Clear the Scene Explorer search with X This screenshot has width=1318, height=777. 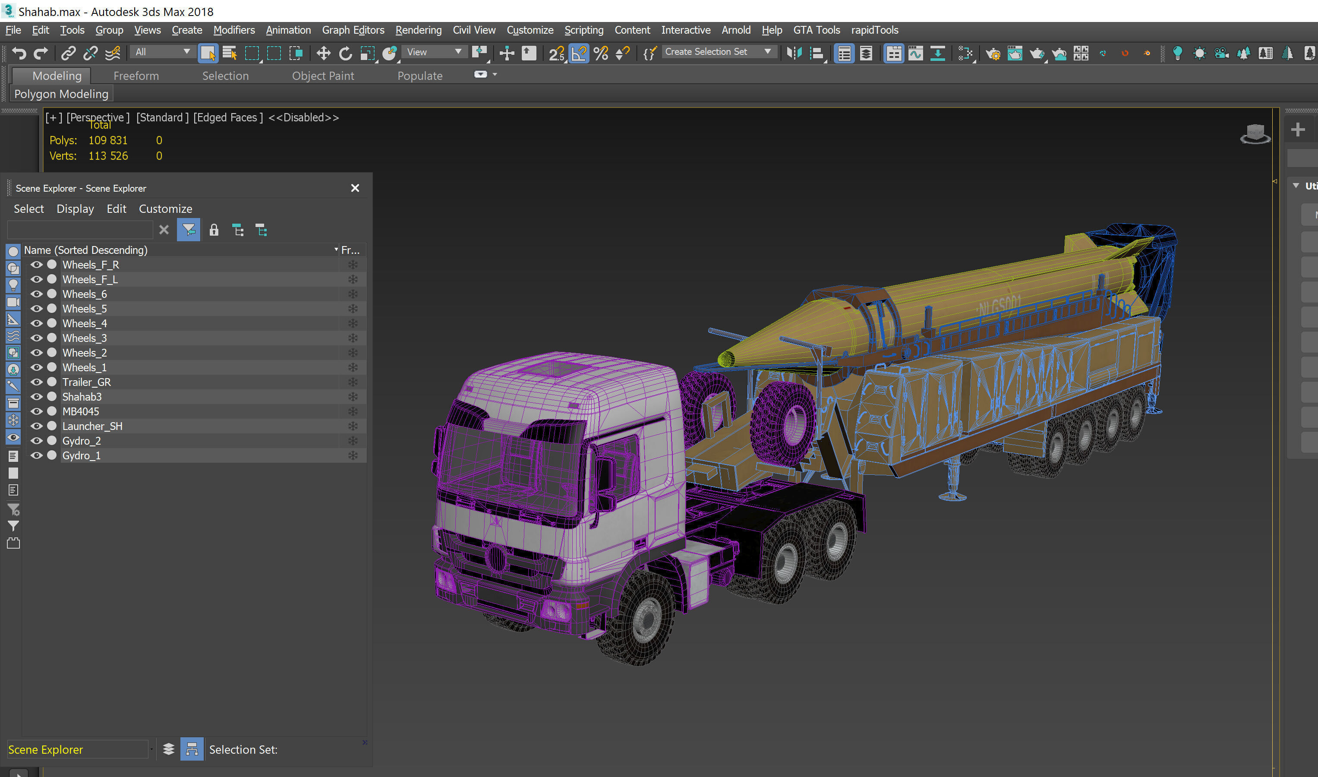164,230
